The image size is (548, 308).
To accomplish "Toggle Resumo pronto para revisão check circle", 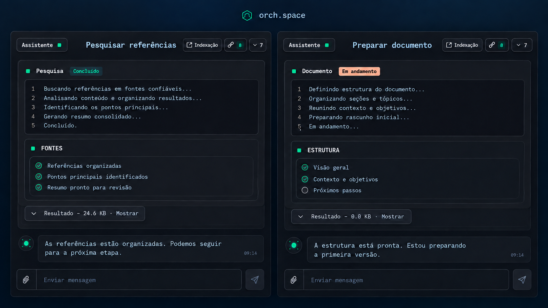I will [x=39, y=187].
